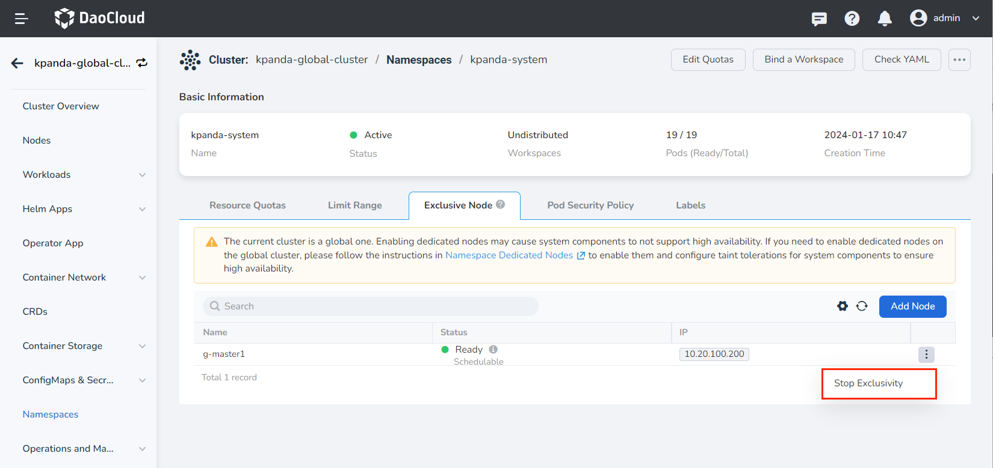The image size is (993, 468).
Task: Open the Namespace Dedicated Nodes link
Action: click(x=509, y=255)
